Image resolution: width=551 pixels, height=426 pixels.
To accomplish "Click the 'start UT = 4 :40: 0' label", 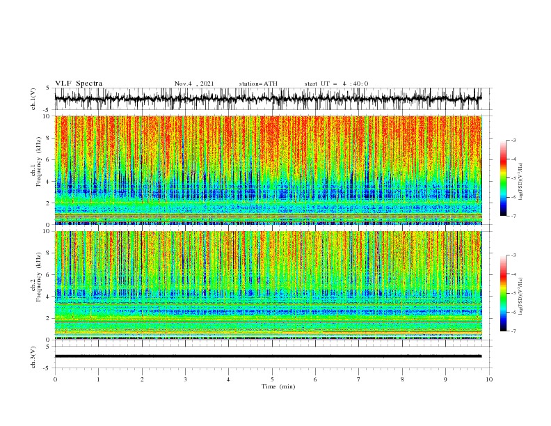I will click(336, 84).
